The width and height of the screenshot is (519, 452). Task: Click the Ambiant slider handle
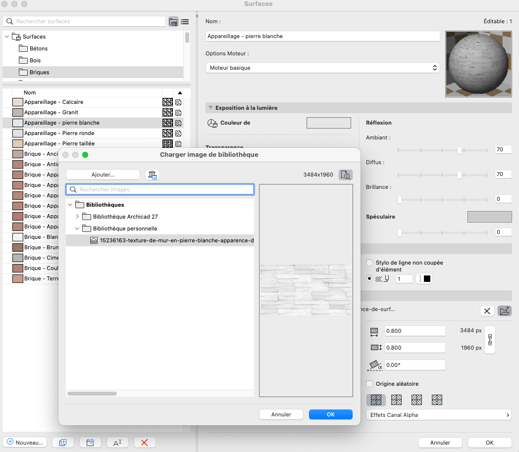[460, 150]
